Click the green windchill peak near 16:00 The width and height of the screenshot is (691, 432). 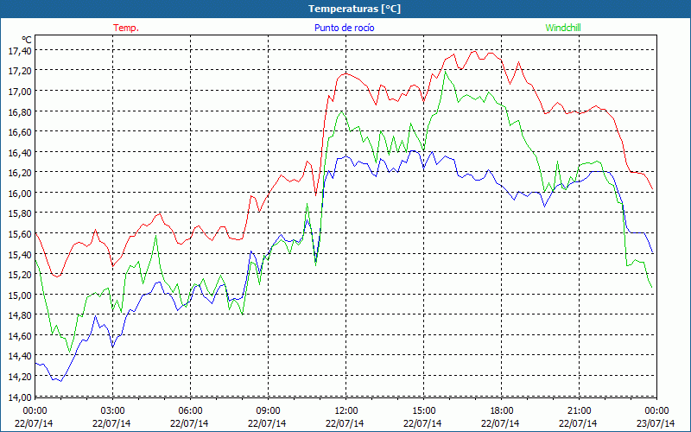point(446,72)
